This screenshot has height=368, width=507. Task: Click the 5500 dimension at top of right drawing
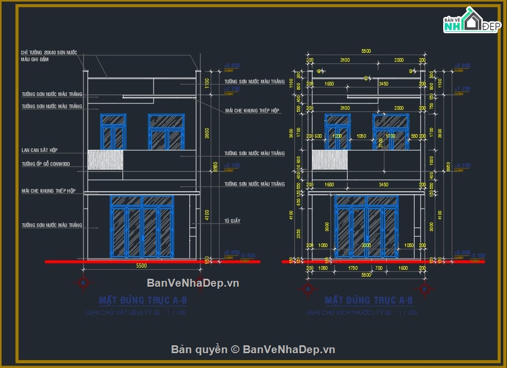coord(366,51)
